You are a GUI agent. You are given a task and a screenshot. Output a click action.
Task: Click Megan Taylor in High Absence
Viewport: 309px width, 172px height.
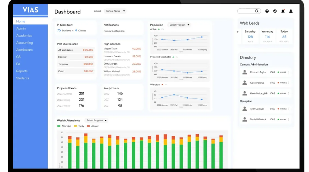(110, 49)
